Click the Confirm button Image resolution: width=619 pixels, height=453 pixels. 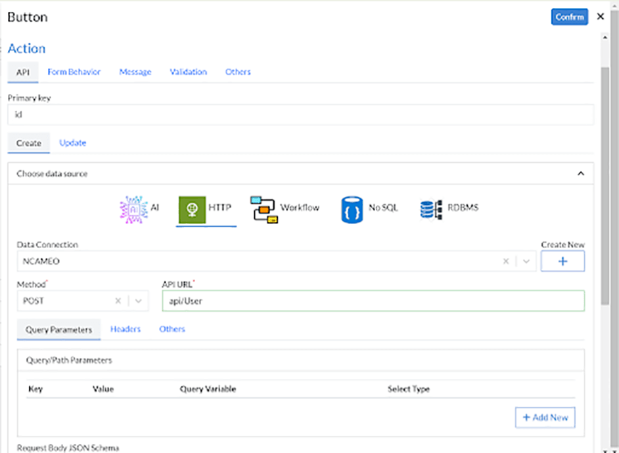tap(569, 16)
